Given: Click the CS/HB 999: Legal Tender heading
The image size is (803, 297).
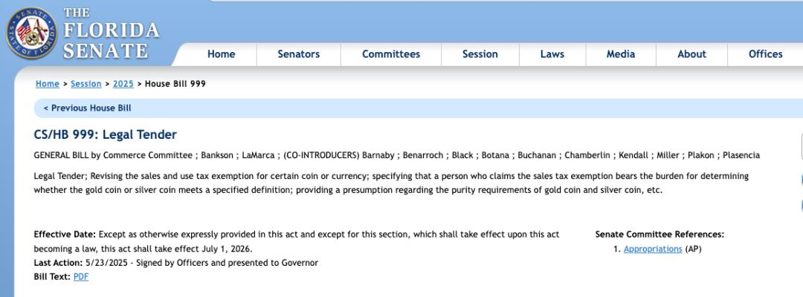Looking at the screenshot, I should 105,135.
